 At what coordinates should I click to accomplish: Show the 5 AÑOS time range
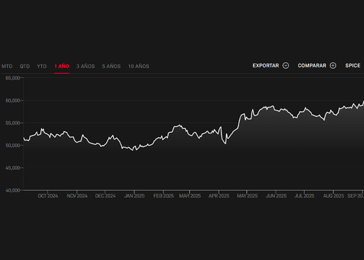click(x=111, y=67)
